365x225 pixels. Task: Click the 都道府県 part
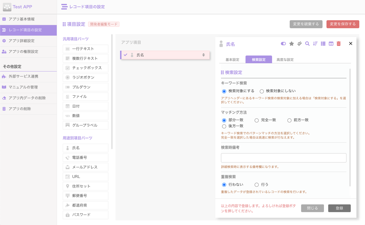[85, 206]
